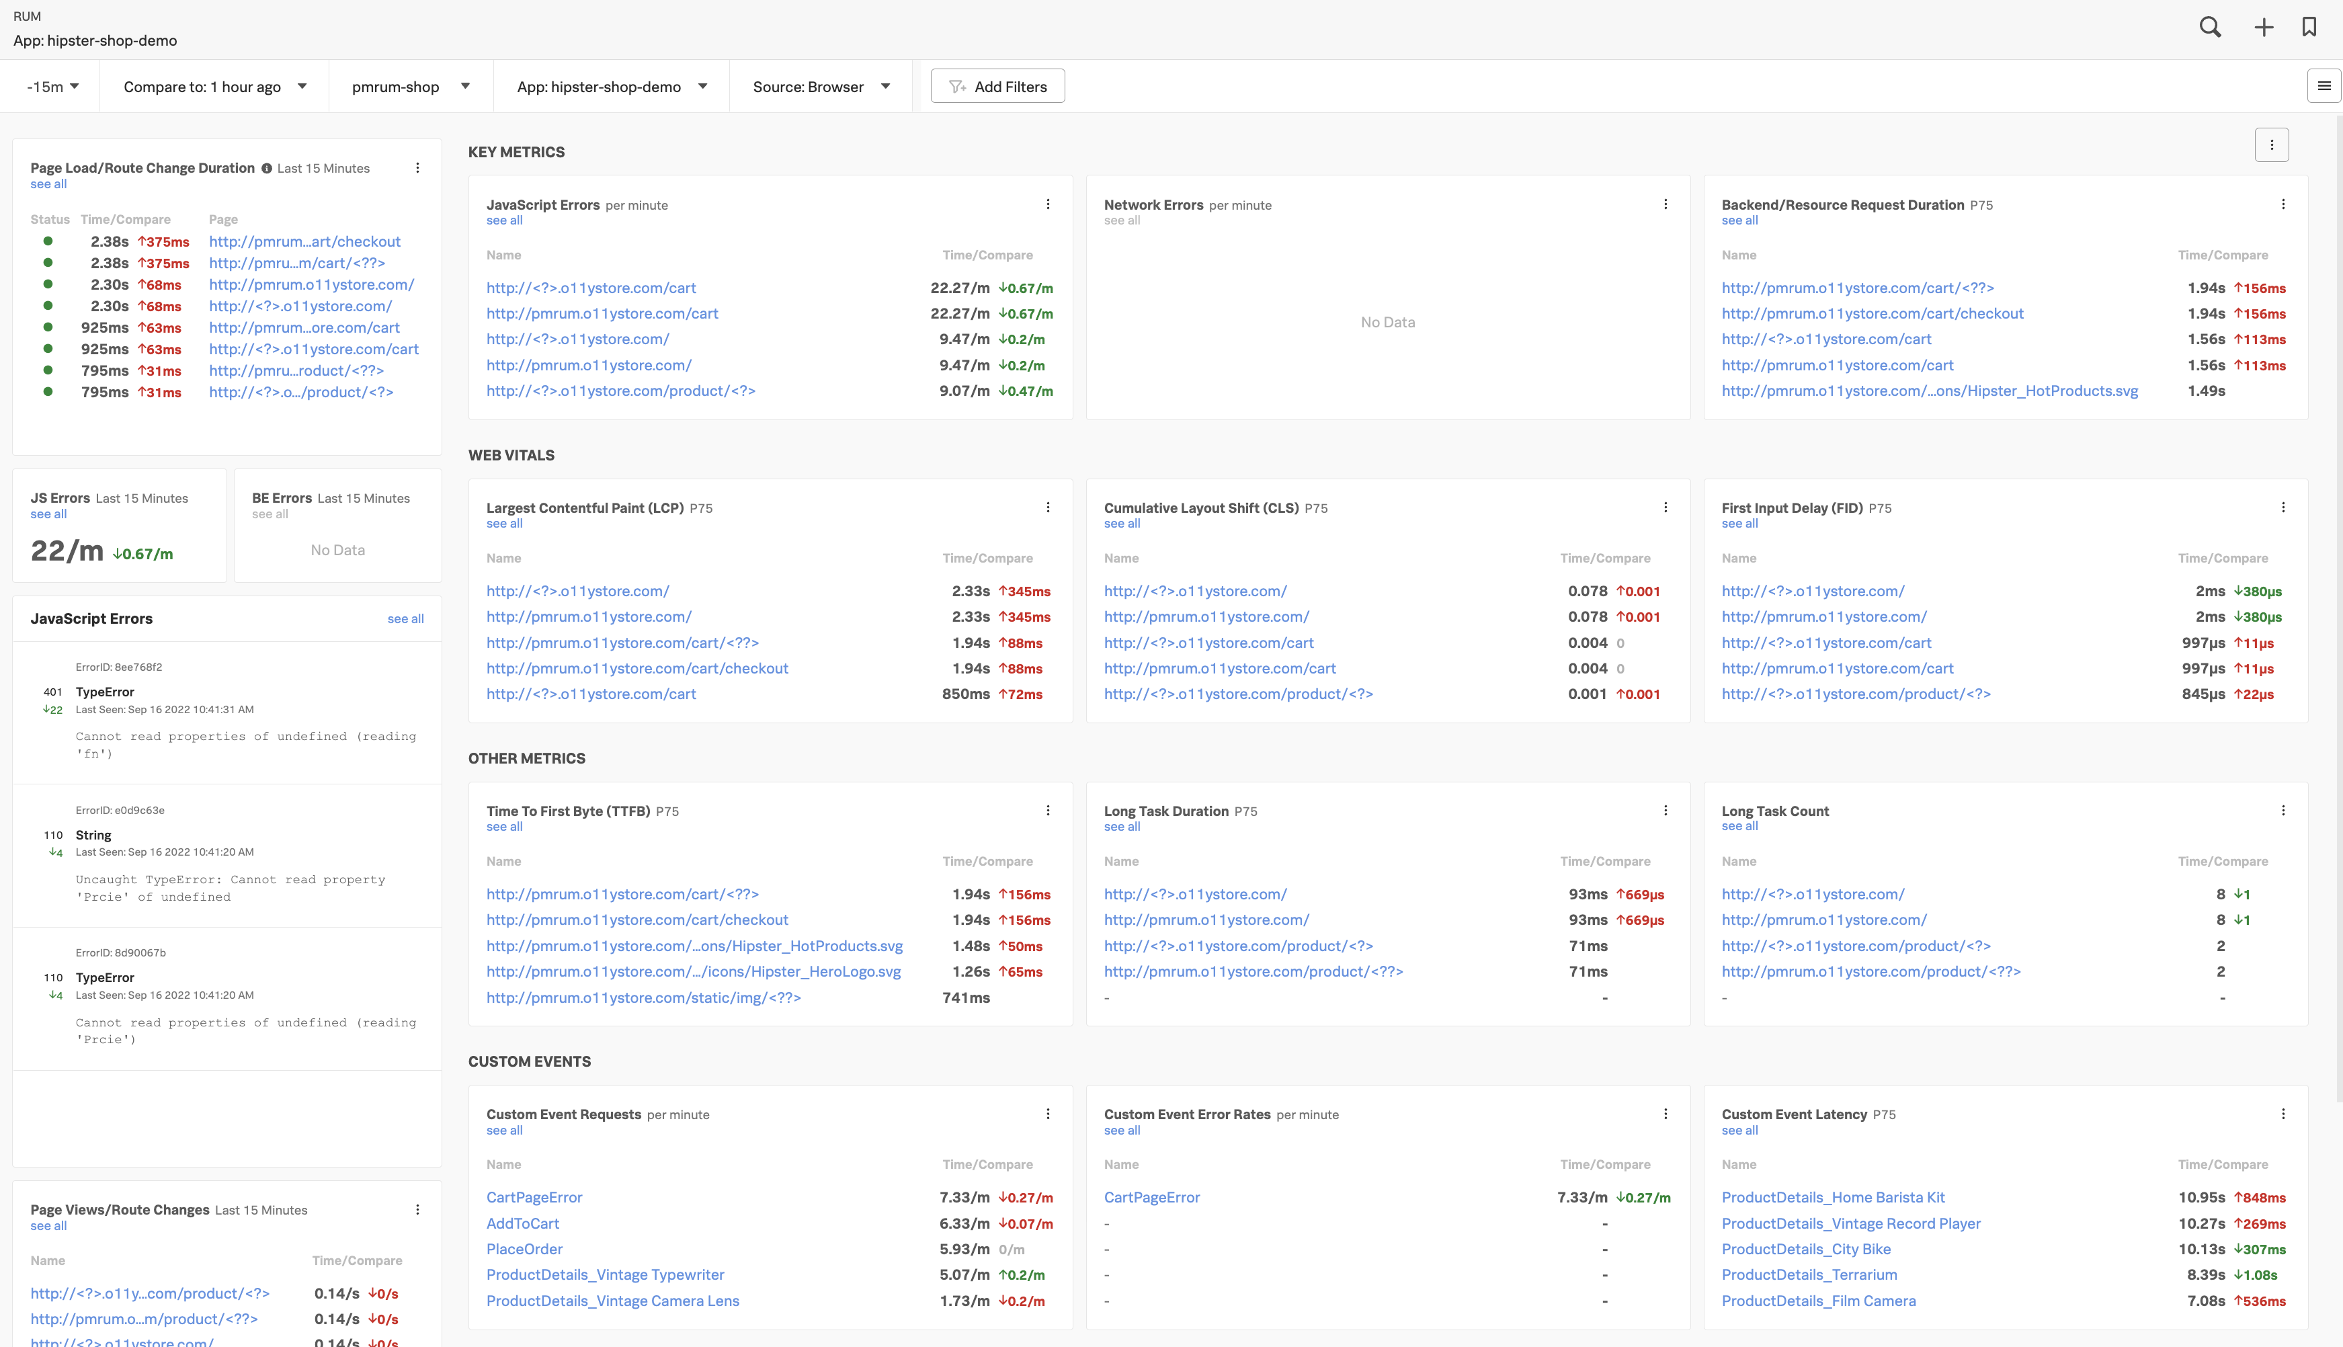Click the bookmark icon in header
This screenshot has height=1347, width=2343.
(x=2309, y=27)
